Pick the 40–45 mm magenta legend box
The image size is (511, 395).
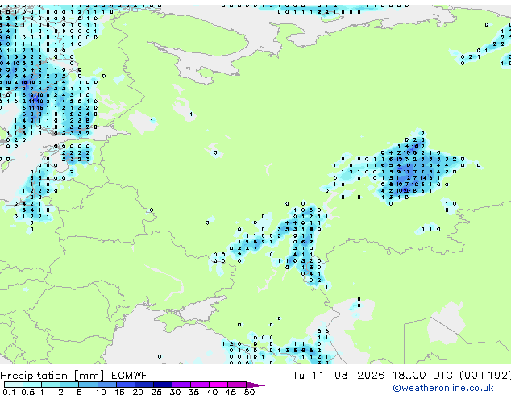point(218,385)
